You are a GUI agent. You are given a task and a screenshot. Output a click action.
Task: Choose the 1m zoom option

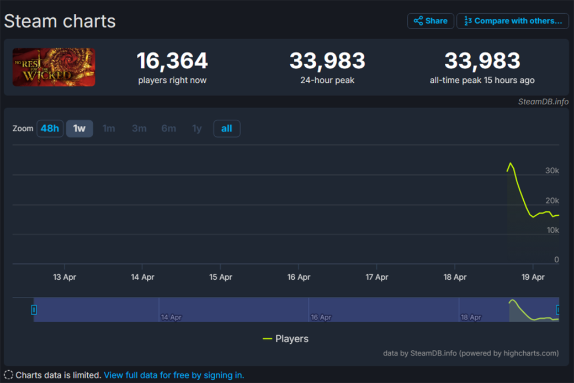click(x=109, y=129)
